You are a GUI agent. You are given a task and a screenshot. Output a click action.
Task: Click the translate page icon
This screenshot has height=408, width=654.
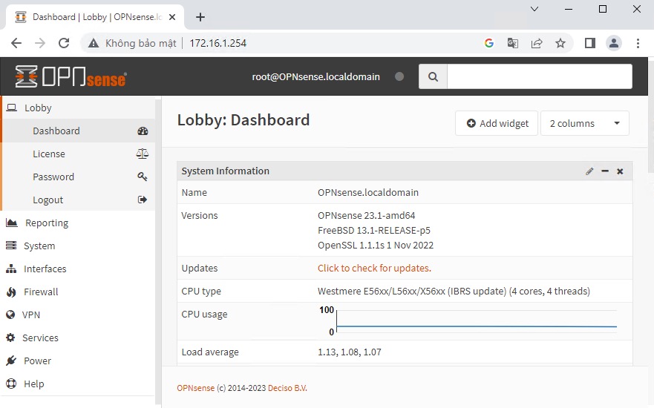click(513, 43)
